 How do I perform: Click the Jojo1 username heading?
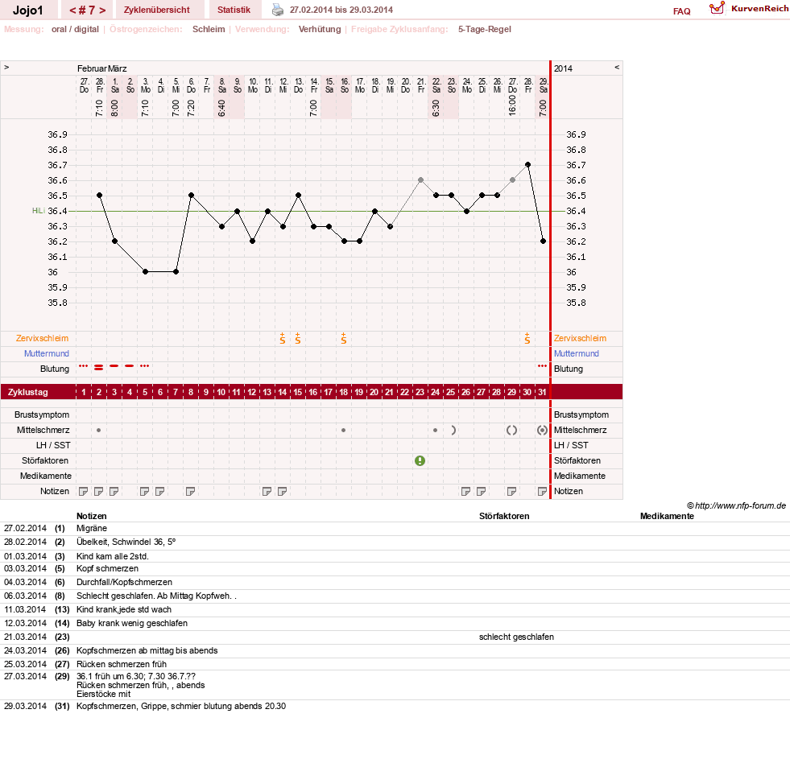[x=27, y=10]
